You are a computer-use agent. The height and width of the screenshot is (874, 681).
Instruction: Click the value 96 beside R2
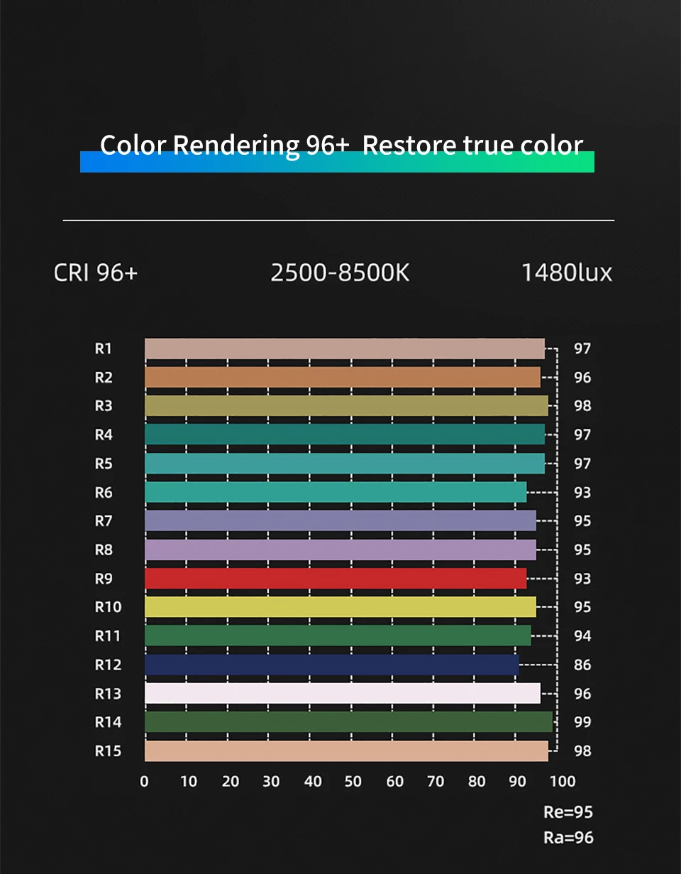coord(582,378)
